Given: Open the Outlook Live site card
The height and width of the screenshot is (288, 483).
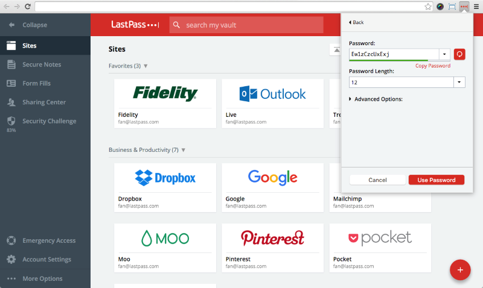Looking at the screenshot, I should click(273, 104).
